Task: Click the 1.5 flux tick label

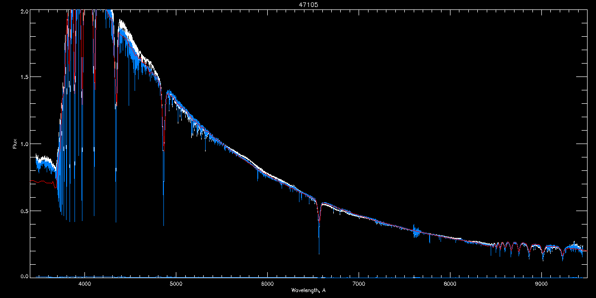Action: point(24,77)
